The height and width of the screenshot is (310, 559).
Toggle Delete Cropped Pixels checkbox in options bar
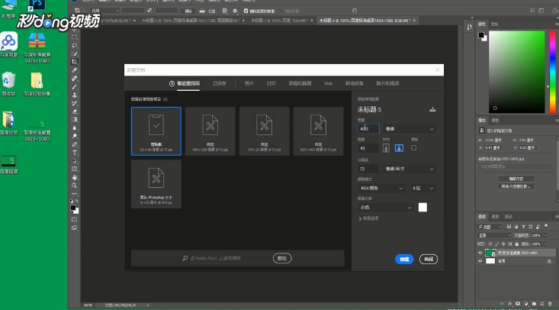246,11
